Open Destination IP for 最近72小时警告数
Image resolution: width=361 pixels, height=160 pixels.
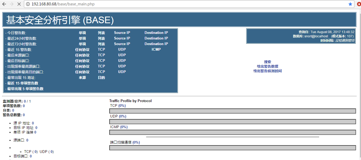click(x=156, y=44)
